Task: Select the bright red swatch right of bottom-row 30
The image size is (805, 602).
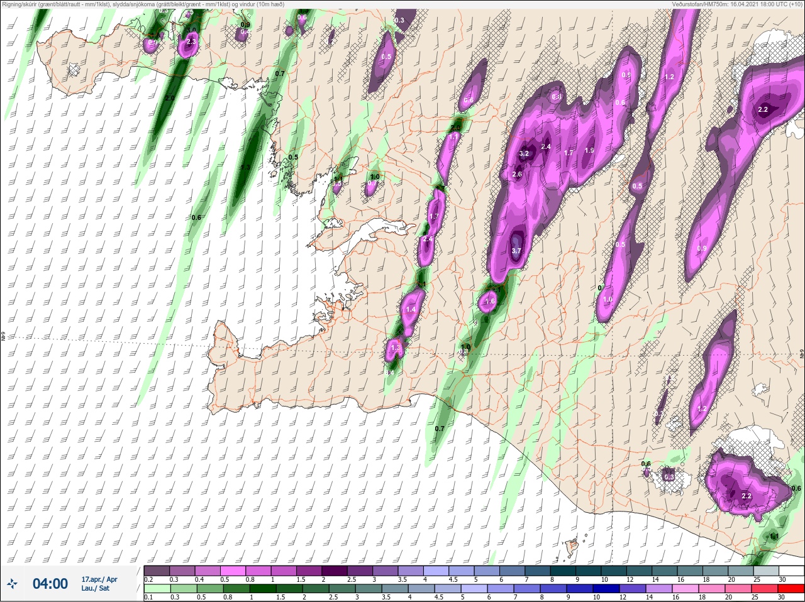Action: [791, 589]
